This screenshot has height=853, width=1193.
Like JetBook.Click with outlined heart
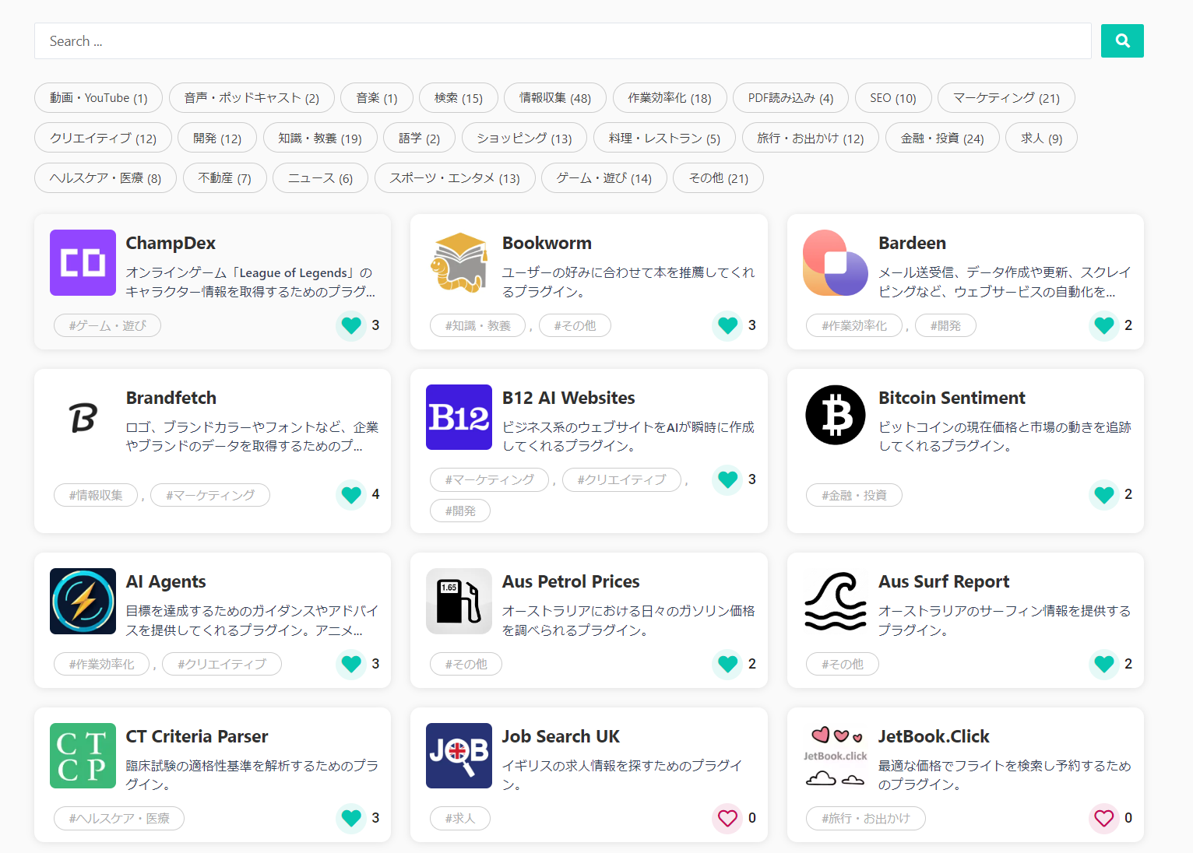coord(1104,818)
